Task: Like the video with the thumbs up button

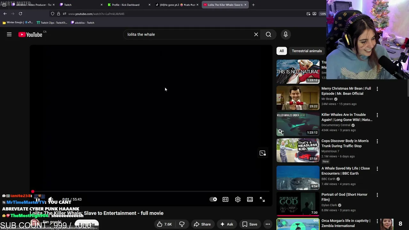Action: coord(165,224)
